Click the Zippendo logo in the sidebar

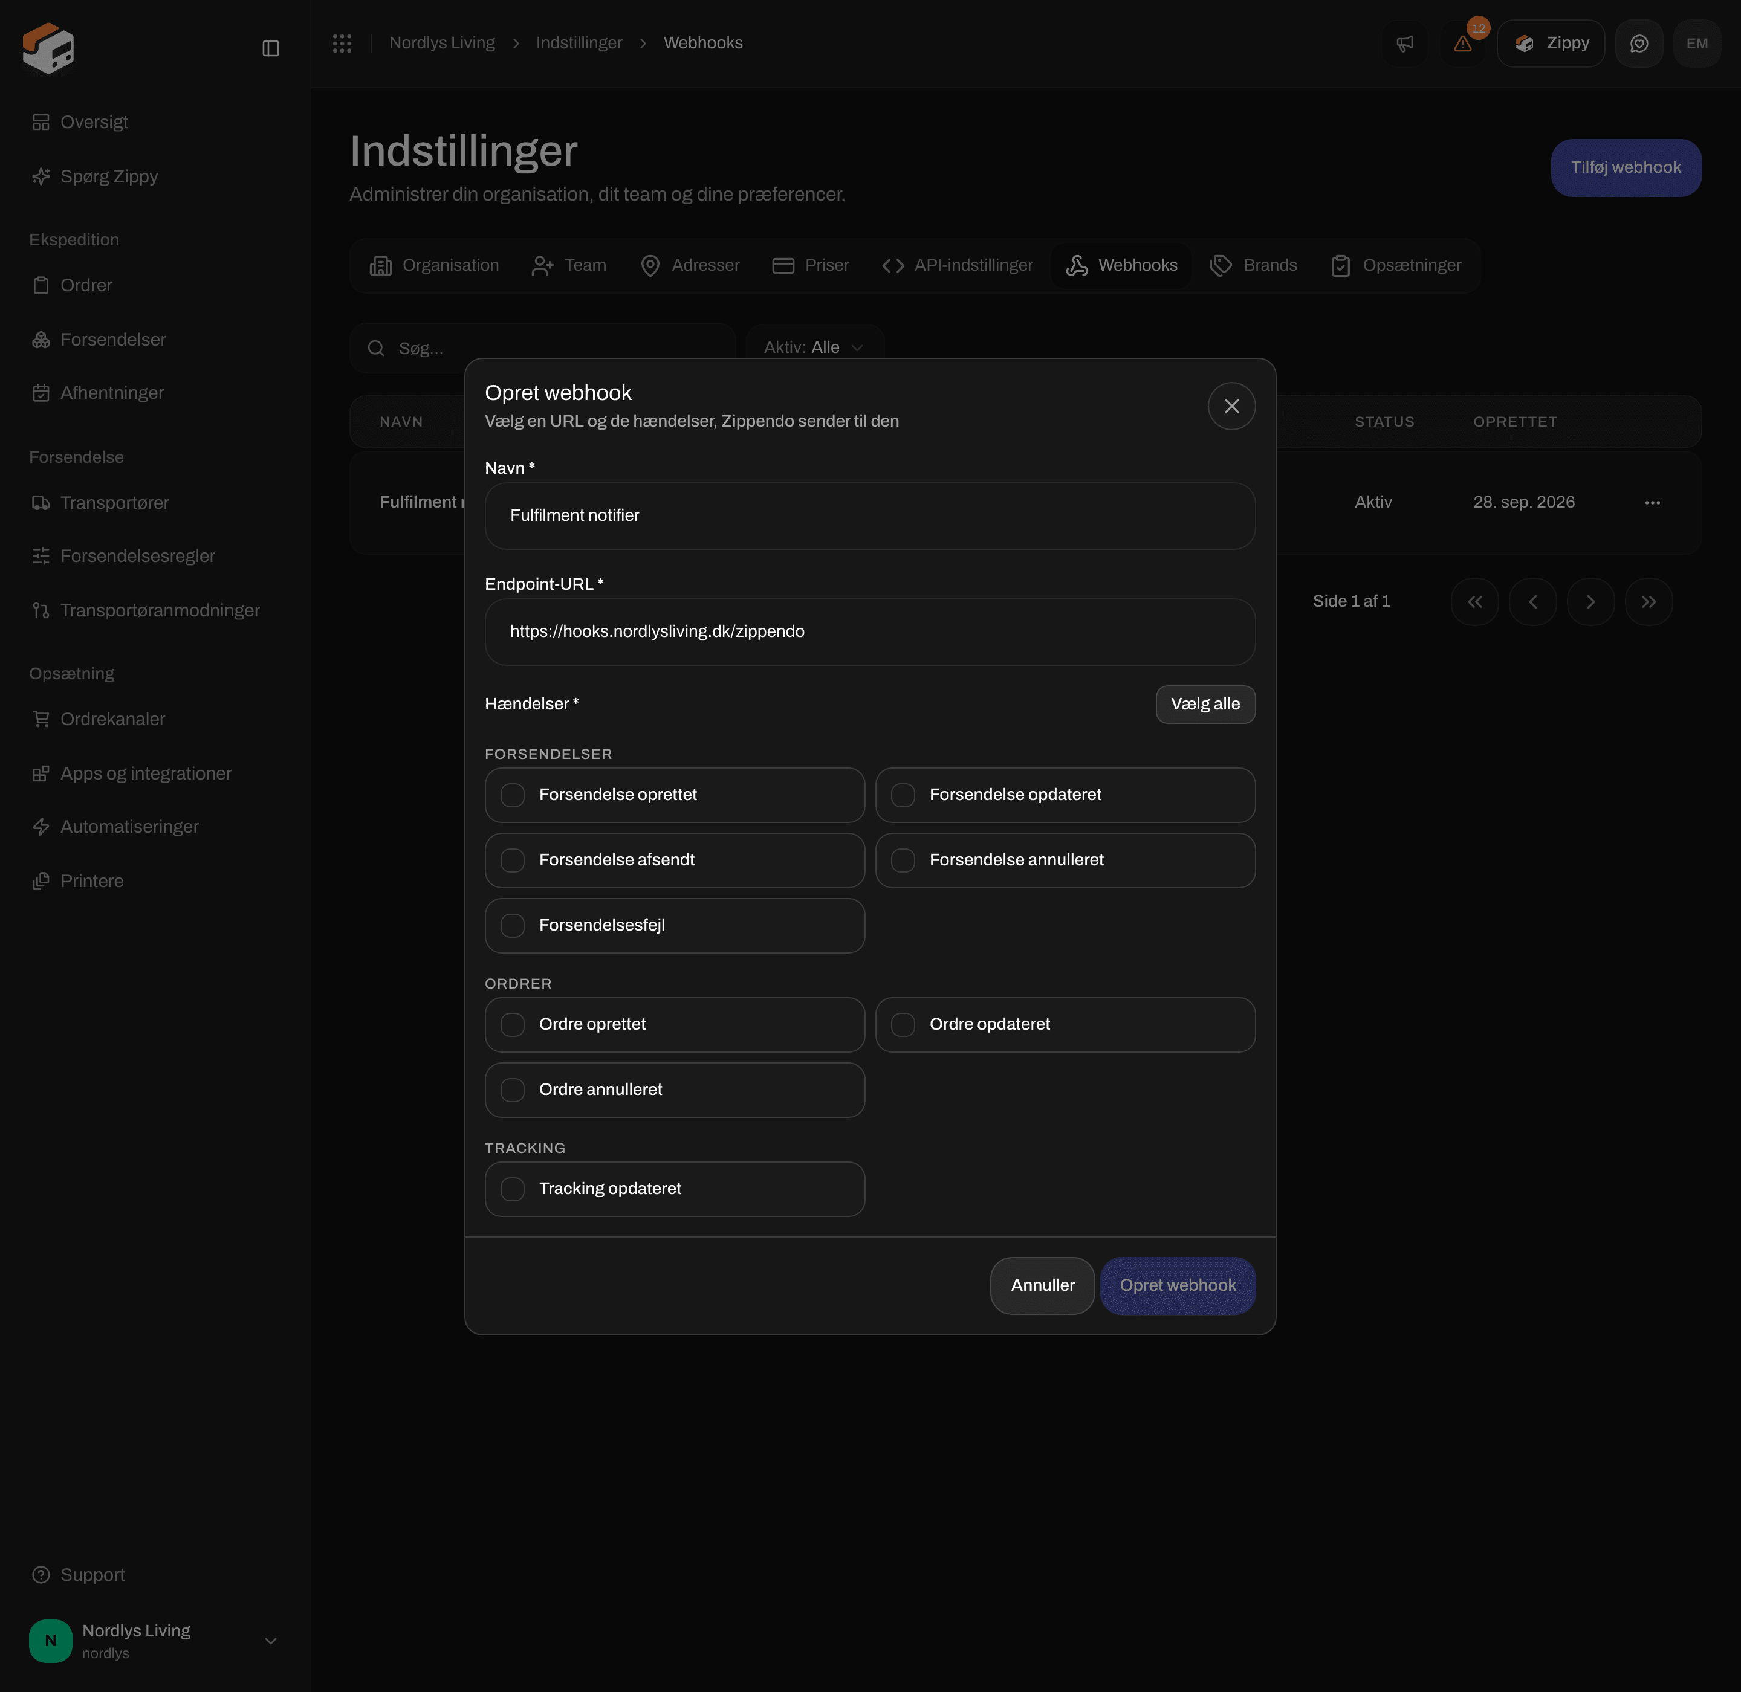[48, 48]
